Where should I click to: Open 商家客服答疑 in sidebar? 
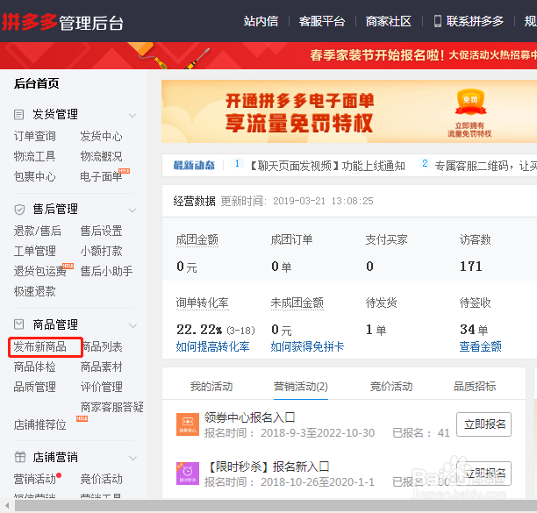(112, 407)
